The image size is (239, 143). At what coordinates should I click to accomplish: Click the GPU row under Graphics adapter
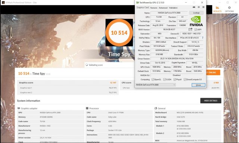point(51,112)
